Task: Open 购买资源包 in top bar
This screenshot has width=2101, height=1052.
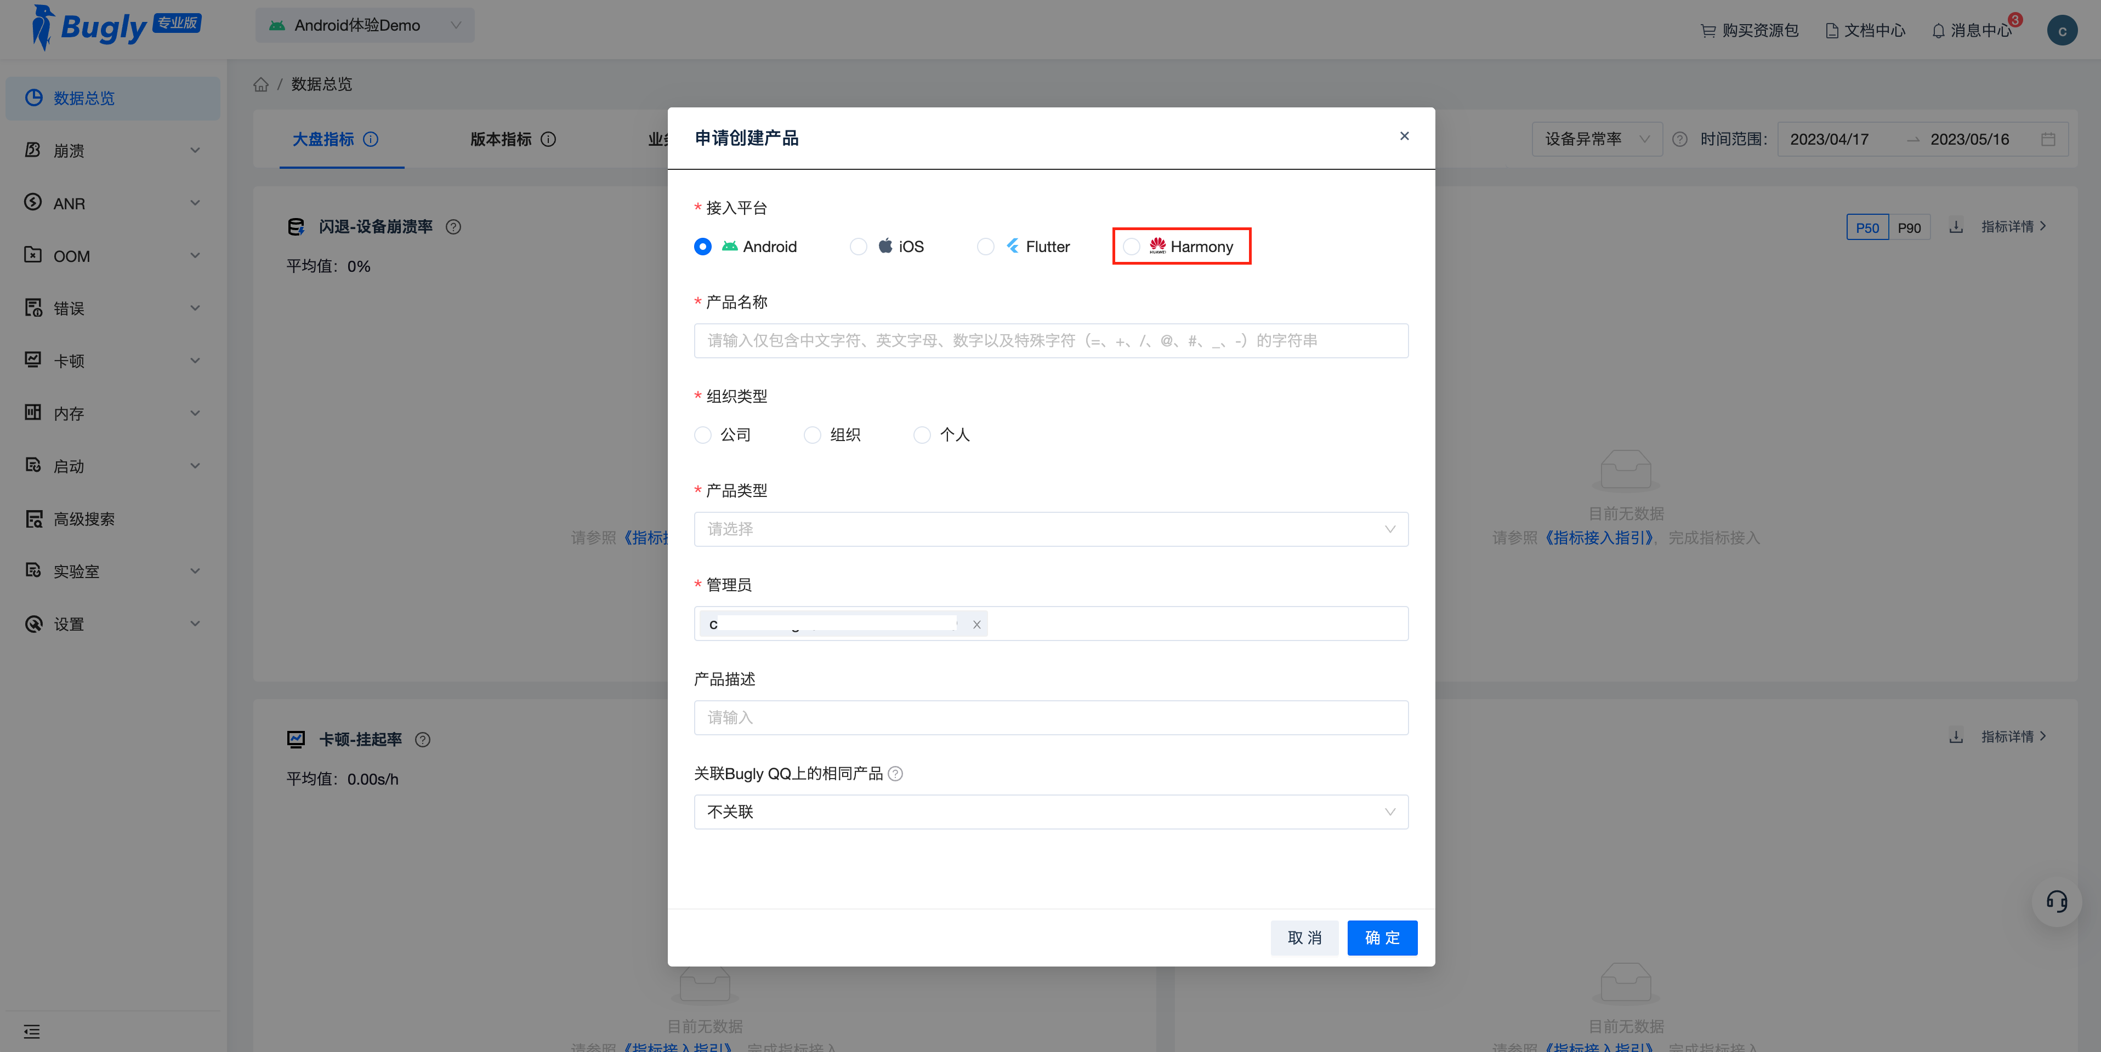Action: (x=1750, y=30)
